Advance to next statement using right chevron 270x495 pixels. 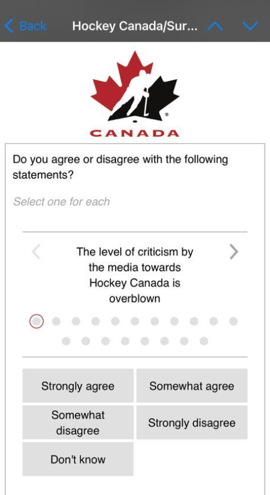234,252
